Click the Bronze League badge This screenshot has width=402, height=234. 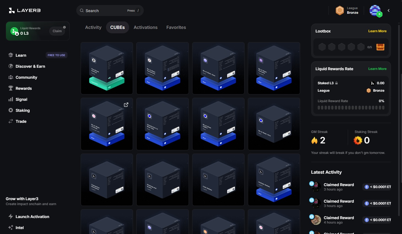coord(347,10)
